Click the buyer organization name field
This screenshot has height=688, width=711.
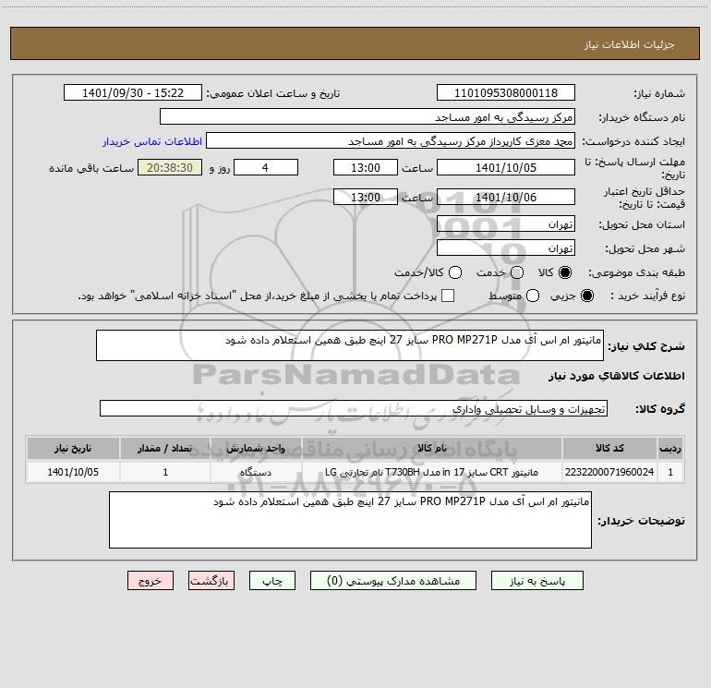coord(368,116)
